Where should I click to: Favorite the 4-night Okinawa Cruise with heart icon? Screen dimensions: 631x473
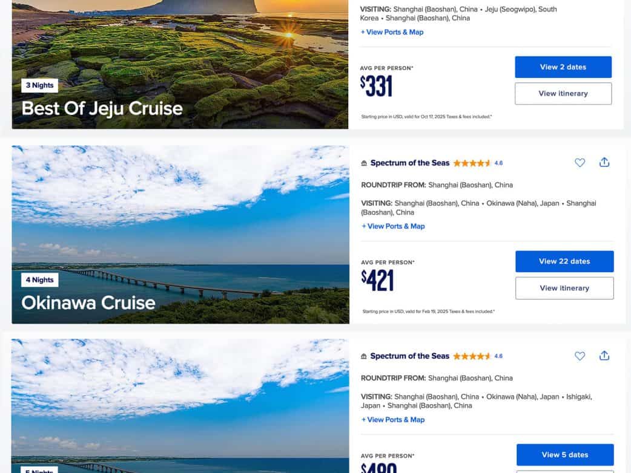(580, 163)
